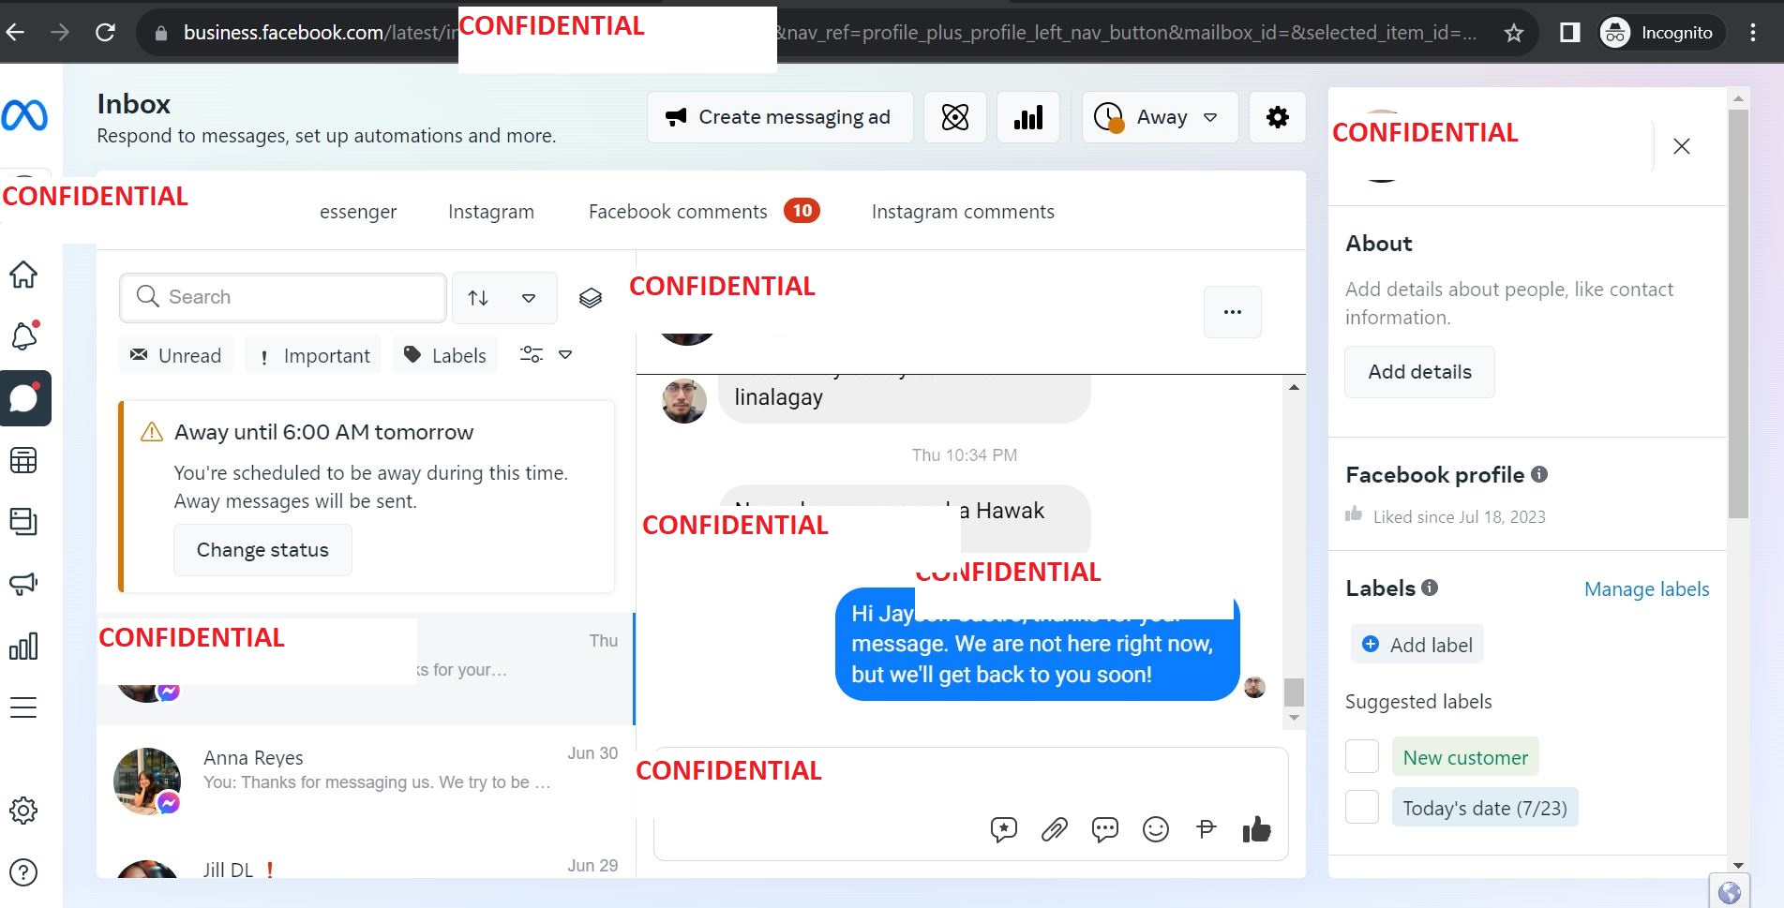Click the peso payment icon in composer
Screen dimensions: 1784x908
[1207, 829]
